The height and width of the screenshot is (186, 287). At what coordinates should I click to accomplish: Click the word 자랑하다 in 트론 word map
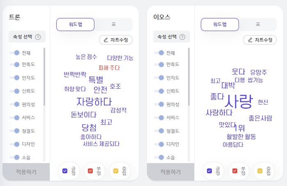pos(94,102)
